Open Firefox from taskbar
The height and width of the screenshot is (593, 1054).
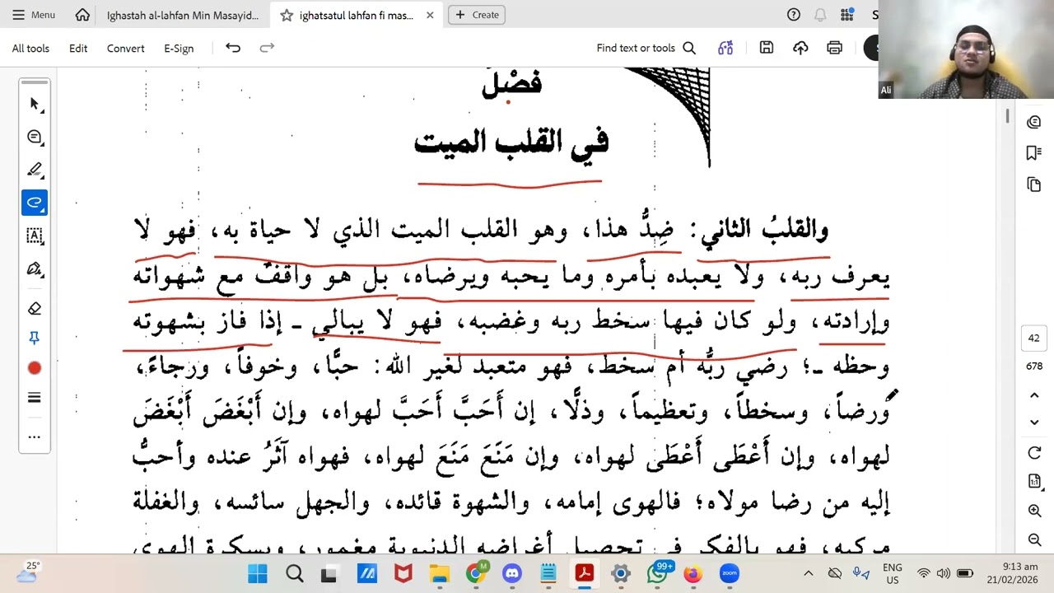[693, 573]
